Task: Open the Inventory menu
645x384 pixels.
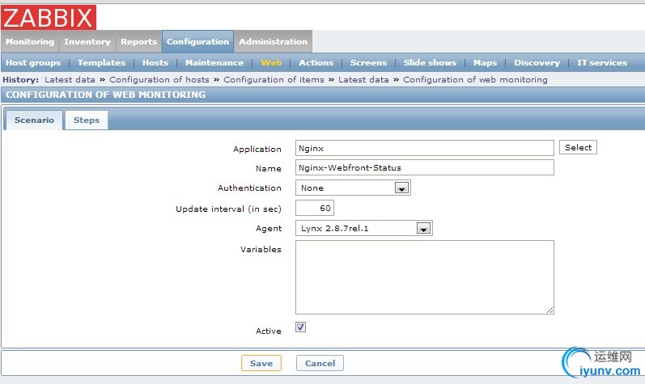Action: [87, 41]
